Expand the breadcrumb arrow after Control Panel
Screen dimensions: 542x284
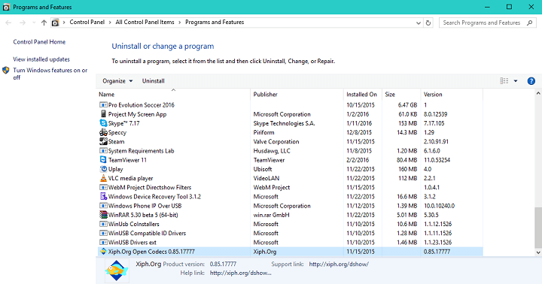110,23
